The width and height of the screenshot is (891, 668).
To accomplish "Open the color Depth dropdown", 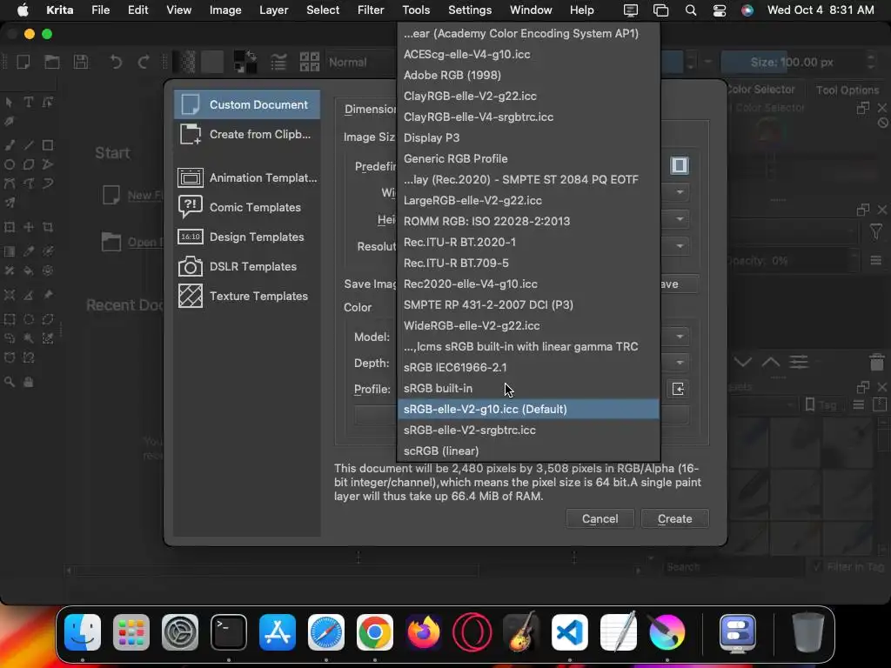I will coord(680,363).
